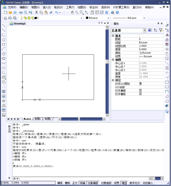This screenshot has width=171, height=186.
Task: Pin the properties panel
Action: coord(158,23)
